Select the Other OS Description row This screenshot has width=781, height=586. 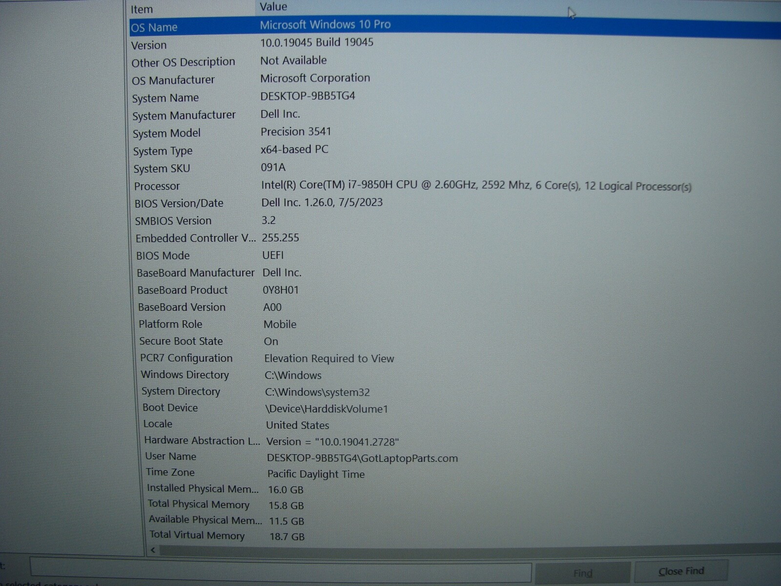point(455,62)
